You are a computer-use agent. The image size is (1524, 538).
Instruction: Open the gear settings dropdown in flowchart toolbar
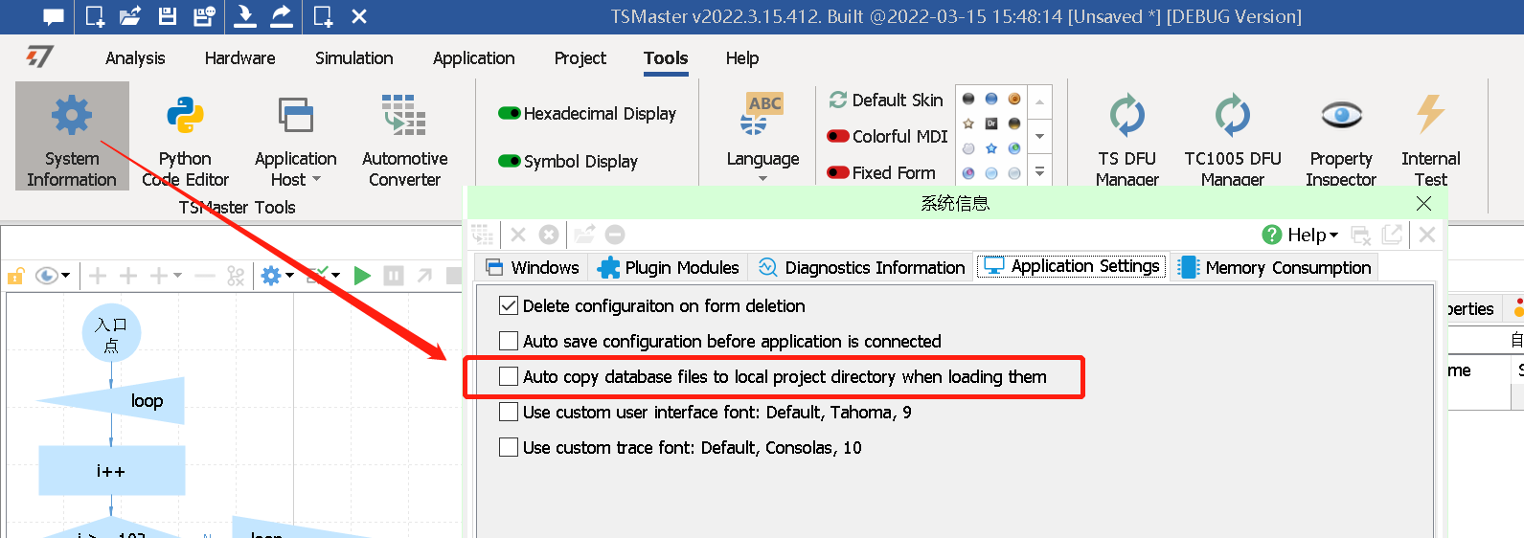(289, 276)
